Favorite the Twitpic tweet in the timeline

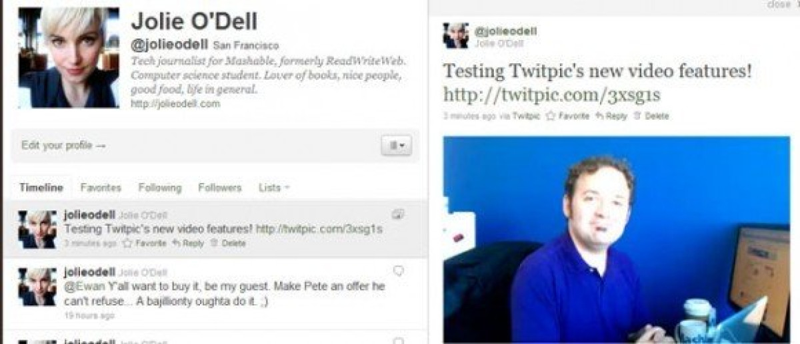pos(144,244)
